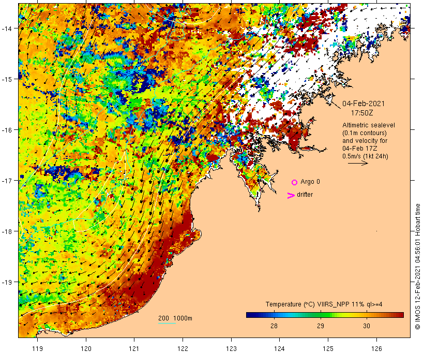The height and width of the screenshot is (352, 424).
Task: Click the 'and velocity for' text
Action: (x=365, y=140)
